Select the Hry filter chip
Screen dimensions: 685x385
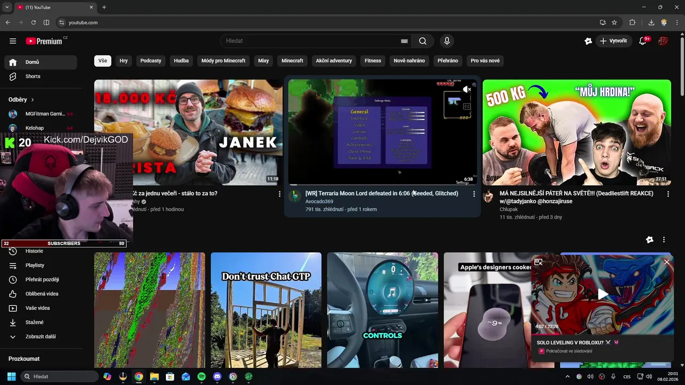124,61
